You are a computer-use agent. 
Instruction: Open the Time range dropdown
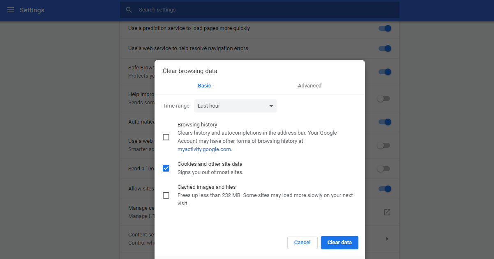point(235,106)
